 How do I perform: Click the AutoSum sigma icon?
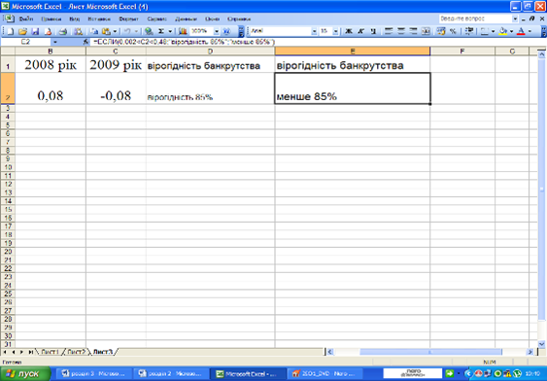[x=161, y=31]
